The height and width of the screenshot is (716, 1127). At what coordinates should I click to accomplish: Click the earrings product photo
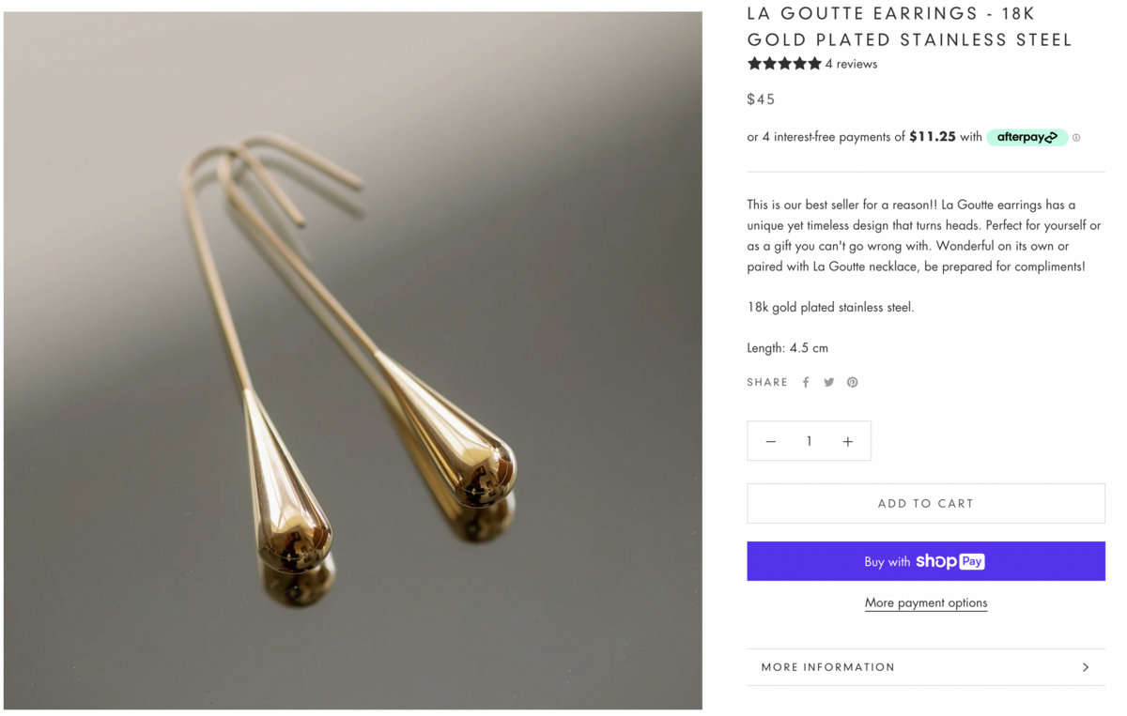352,360
